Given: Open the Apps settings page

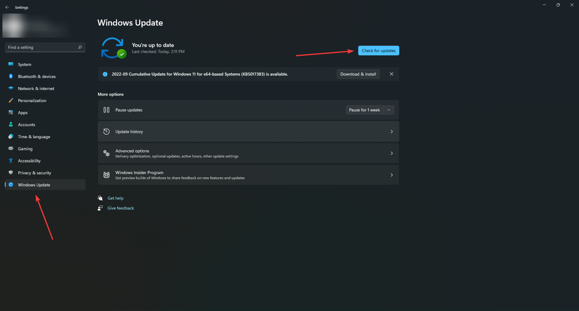Looking at the screenshot, I should click(x=45, y=113).
